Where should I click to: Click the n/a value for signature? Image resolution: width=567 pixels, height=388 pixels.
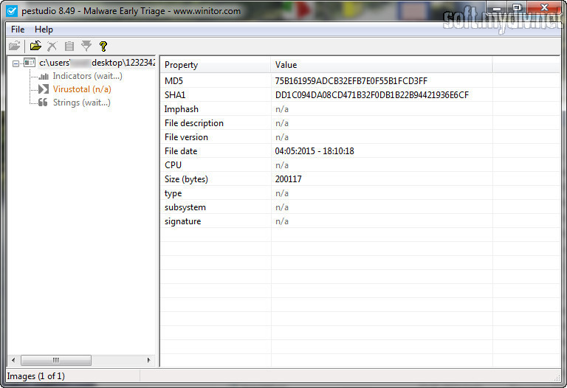click(282, 221)
